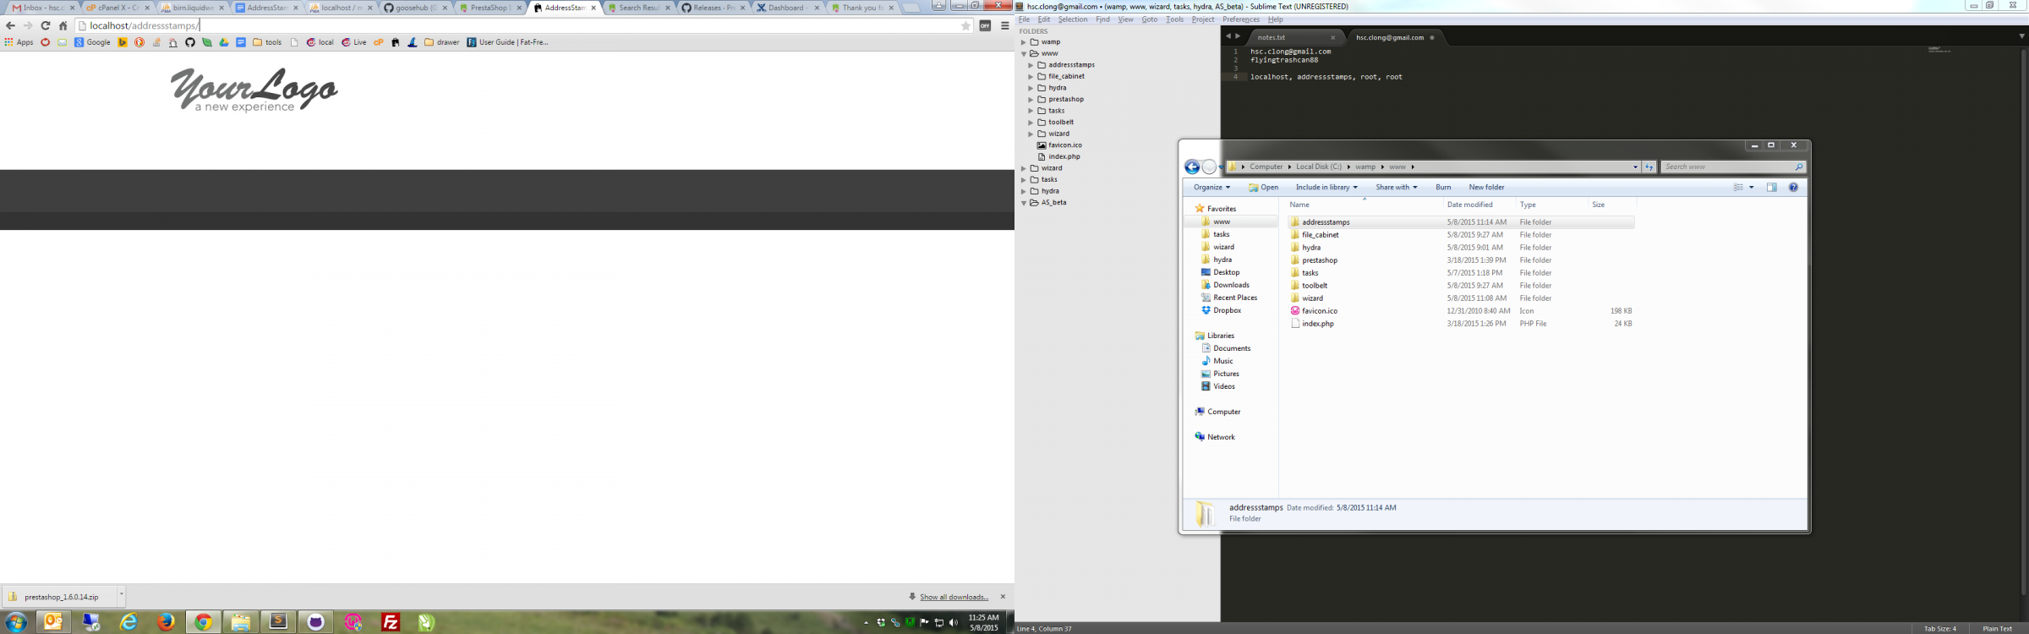Viewport: 2029px width, 634px height.
Task: Open Explorer's help button
Action: point(1793,188)
